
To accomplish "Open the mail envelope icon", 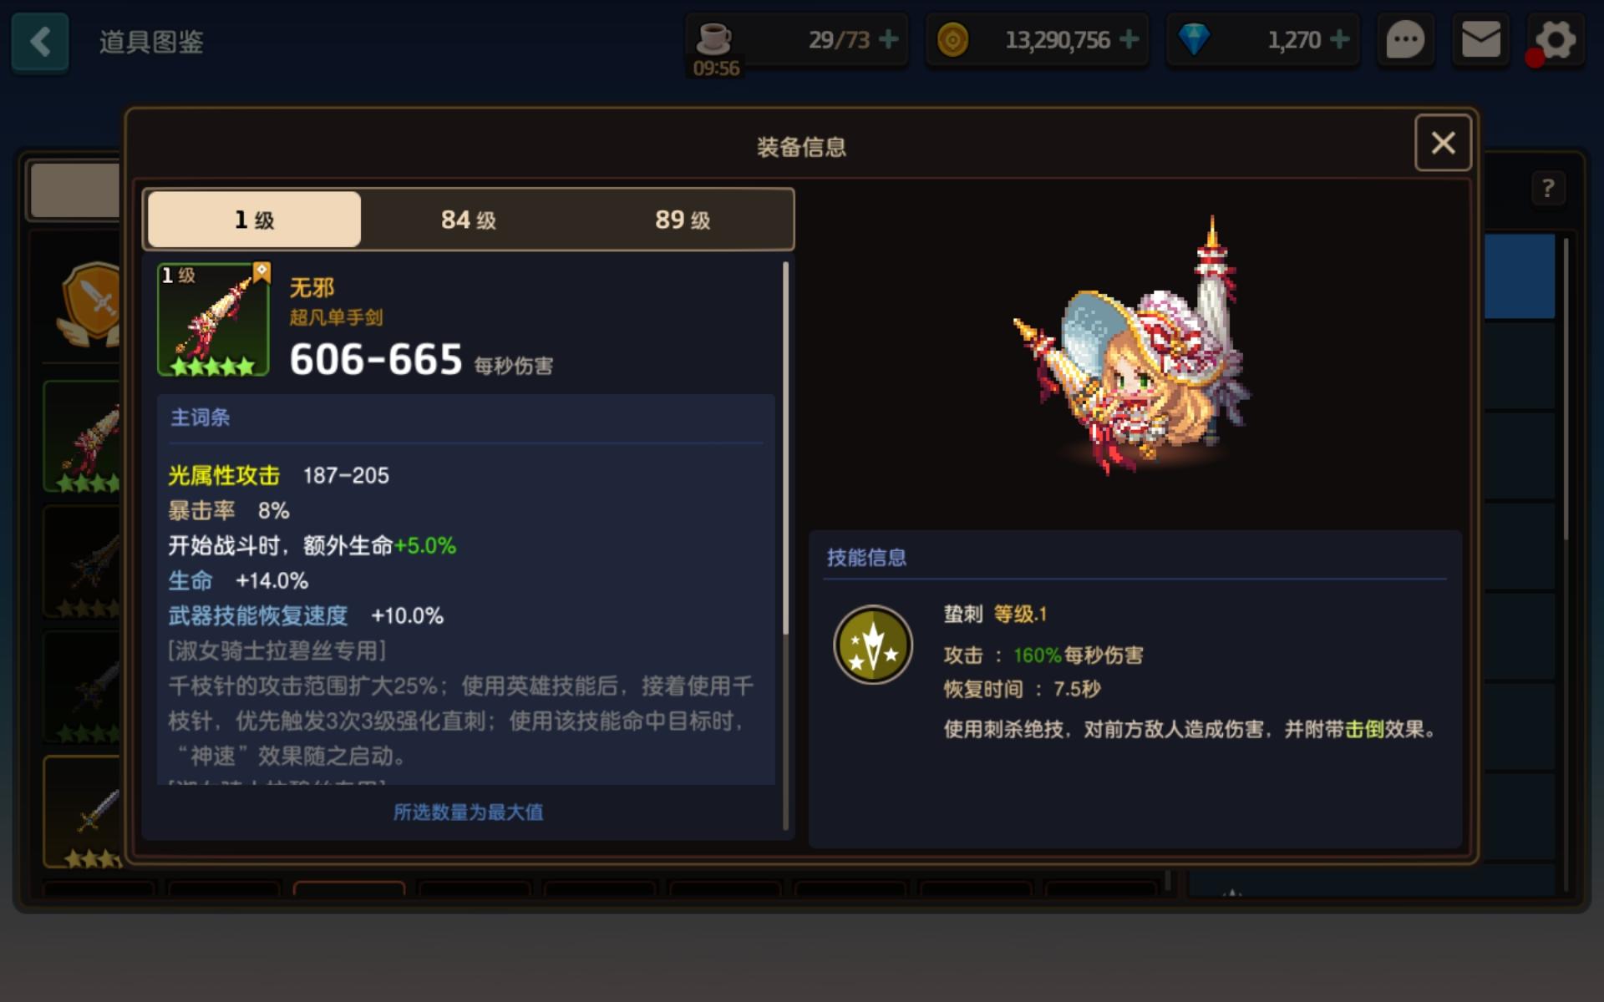I will 1480,40.
